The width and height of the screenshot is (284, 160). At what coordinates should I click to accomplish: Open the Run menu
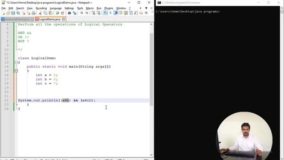[x=99, y=8]
